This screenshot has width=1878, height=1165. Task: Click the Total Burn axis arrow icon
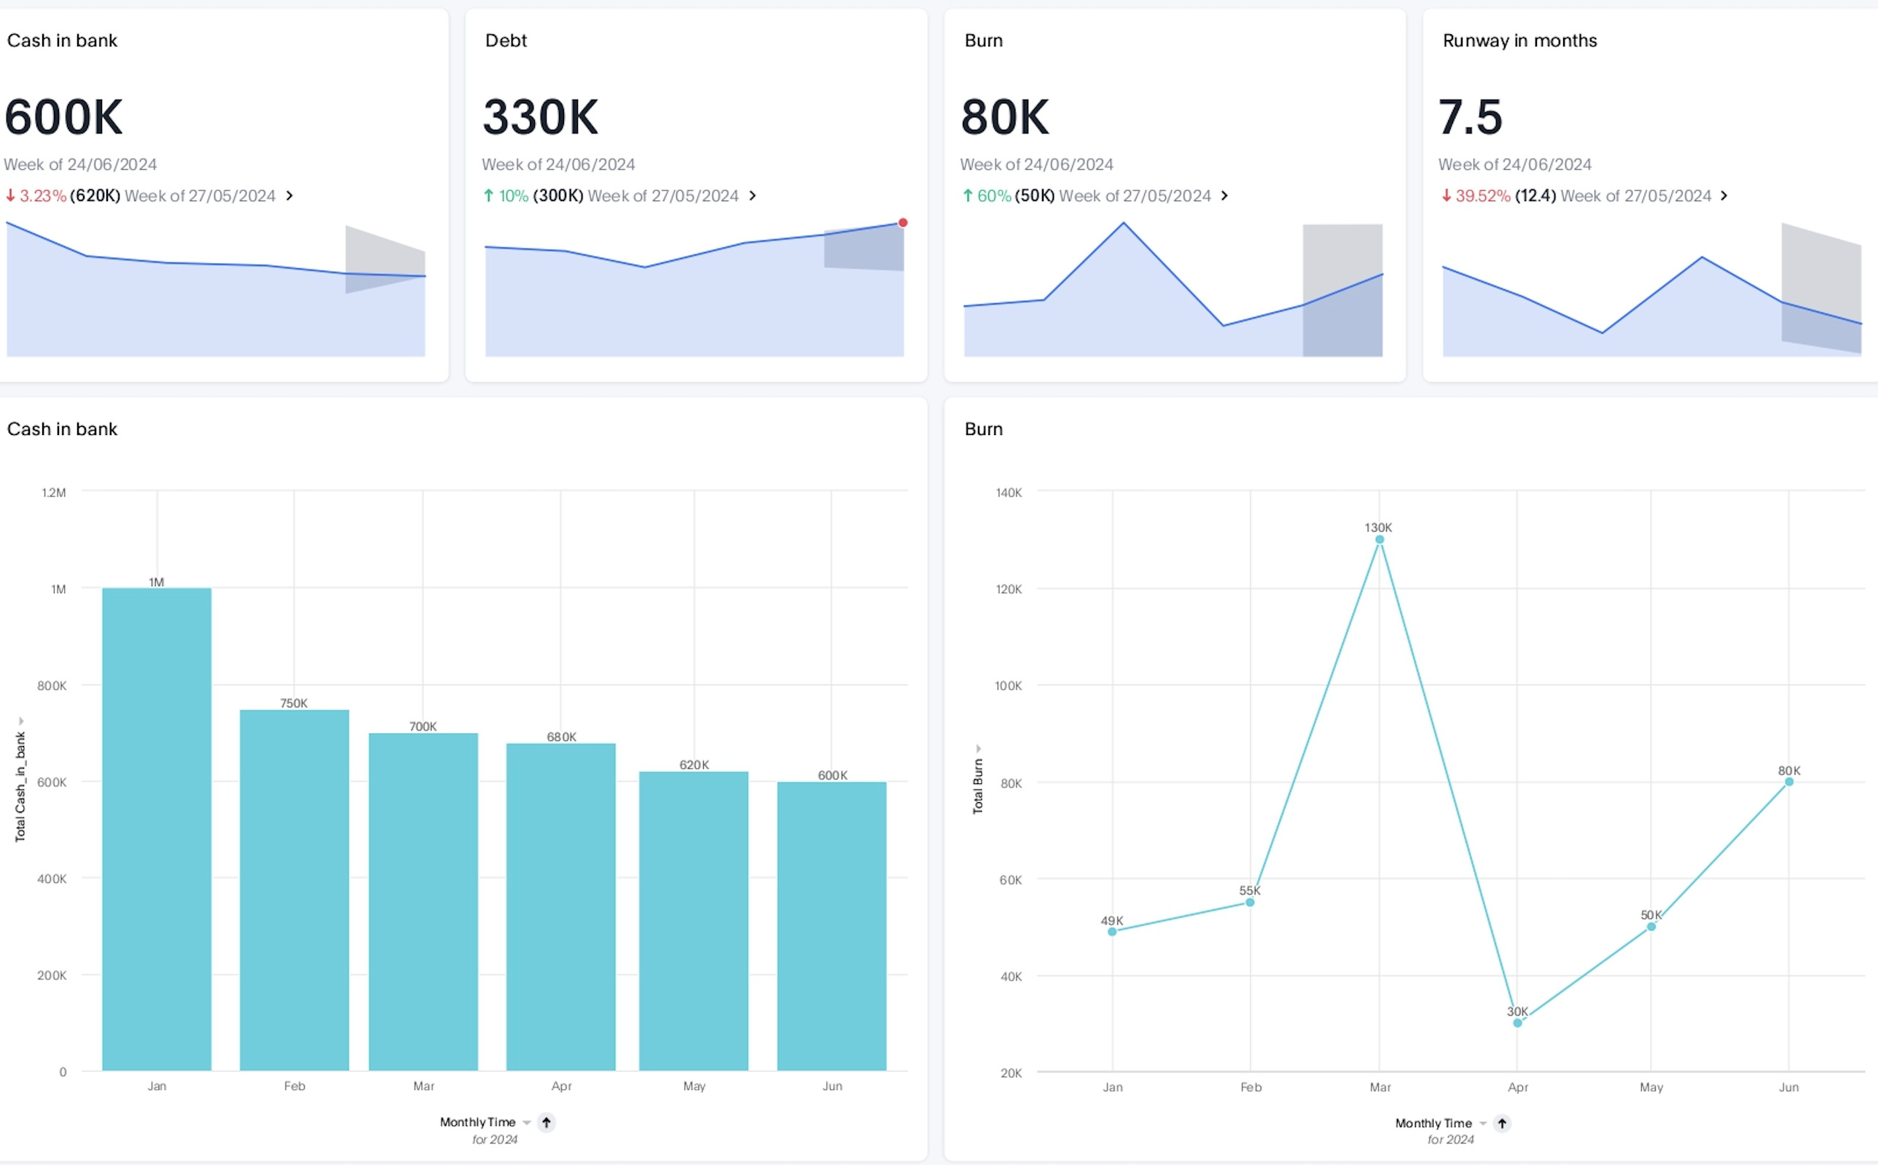(x=978, y=748)
